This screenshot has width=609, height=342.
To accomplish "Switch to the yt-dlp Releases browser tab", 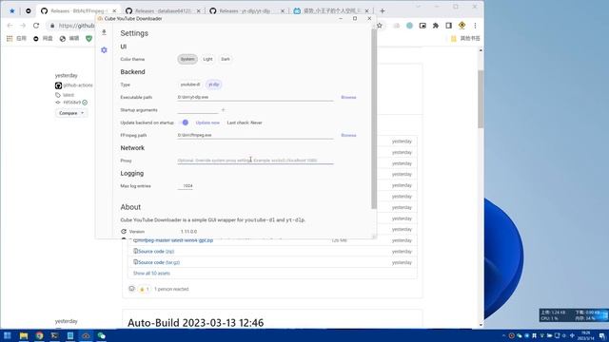I will pyautogui.click(x=247, y=10).
